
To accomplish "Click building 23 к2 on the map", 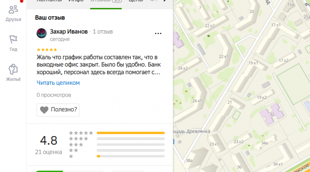I will (239, 142).
